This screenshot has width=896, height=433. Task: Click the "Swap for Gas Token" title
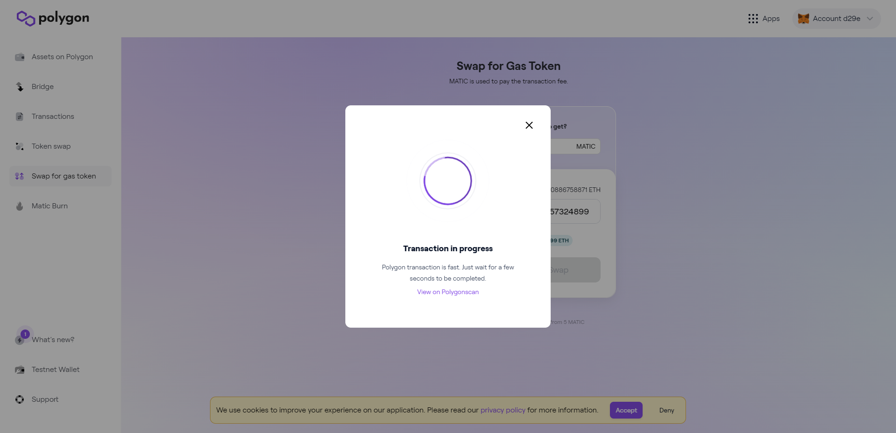(509, 66)
